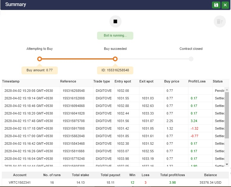231x187 pixels.
Task: Click the 'Attempting to Buy' progress circle
Action: pos(40,59)
